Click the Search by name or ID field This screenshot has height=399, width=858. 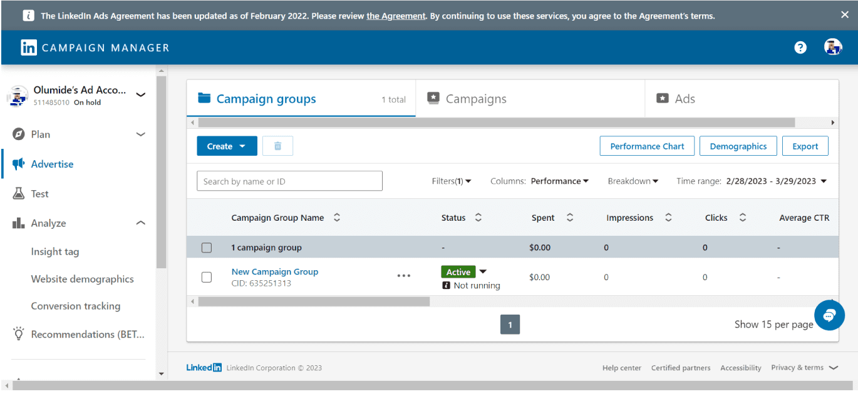(x=289, y=181)
